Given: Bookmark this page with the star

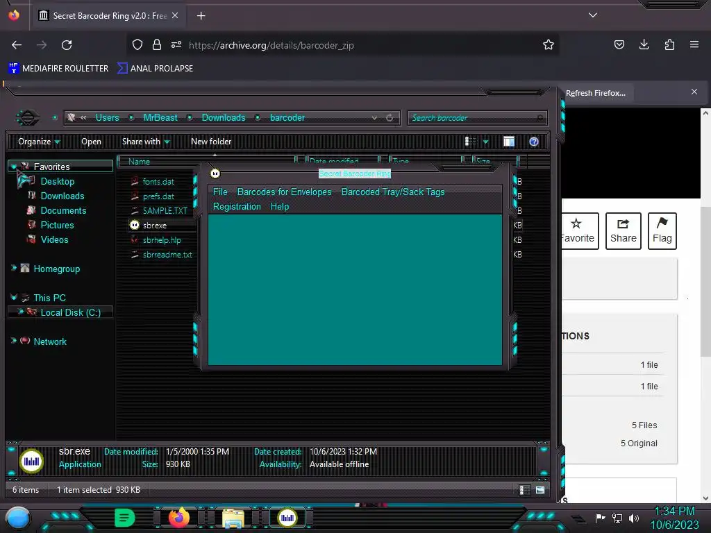Looking at the screenshot, I should point(549,44).
